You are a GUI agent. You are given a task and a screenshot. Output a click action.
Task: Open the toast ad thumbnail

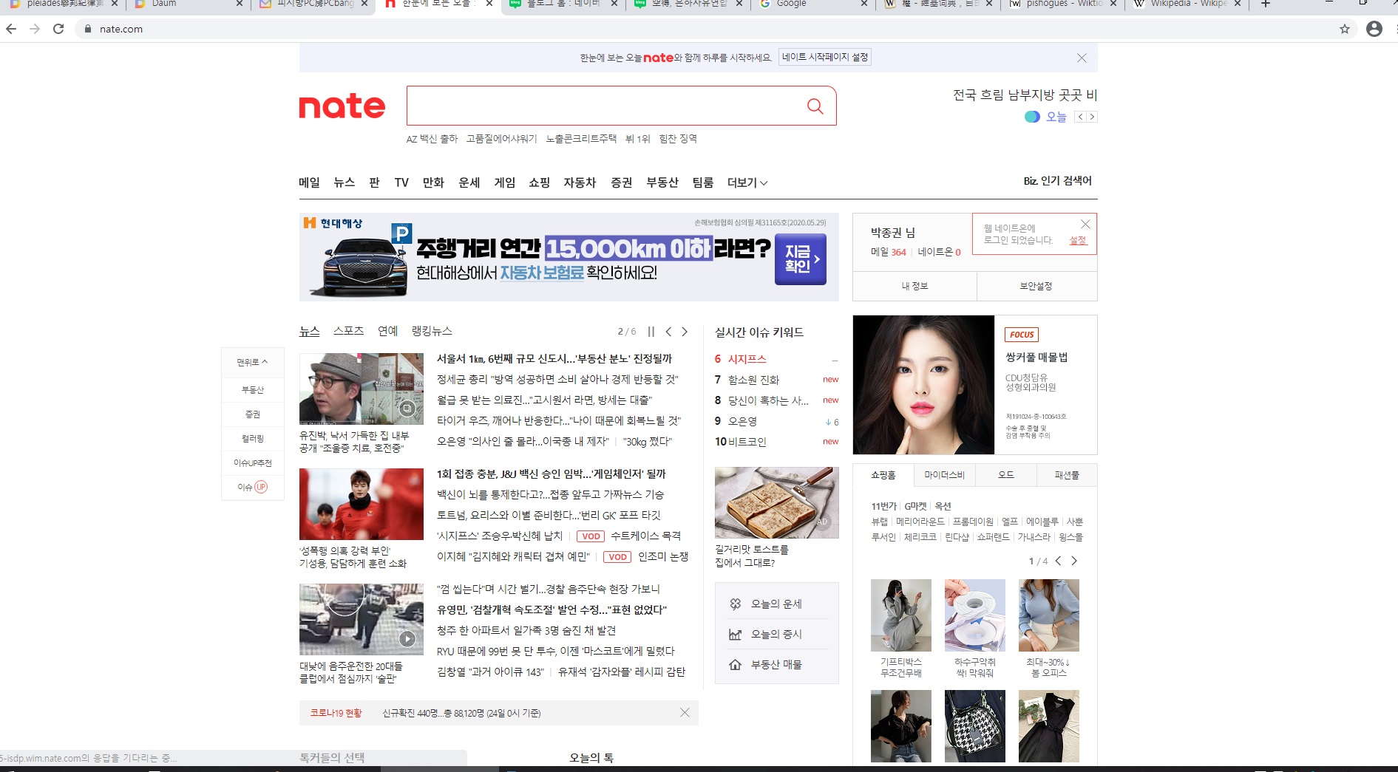tap(776, 502)
